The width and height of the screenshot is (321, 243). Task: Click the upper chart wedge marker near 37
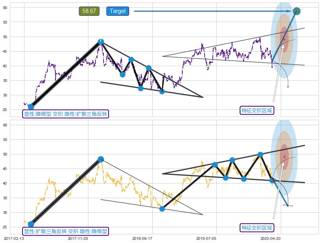tap(122, 74)
